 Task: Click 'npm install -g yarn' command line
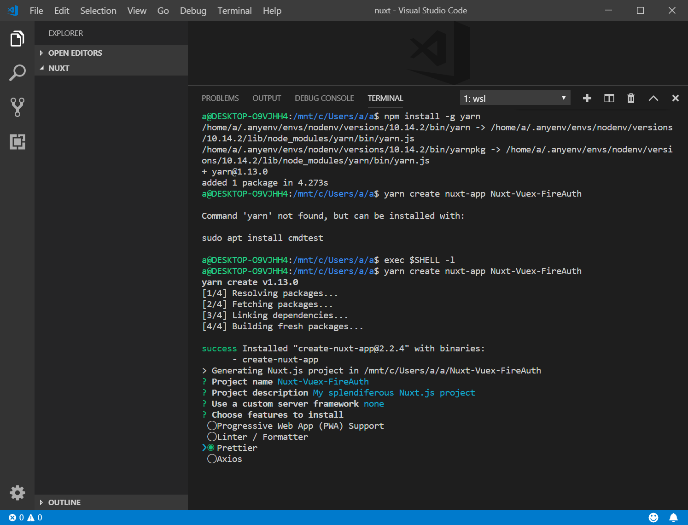click(x=432, y=116)
